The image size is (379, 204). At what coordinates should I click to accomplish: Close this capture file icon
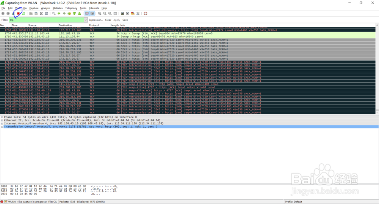pyautogui.click(x=41, y=14)
